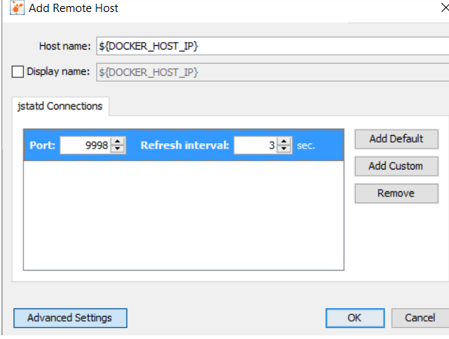Click the greyed-out Display name field
Image resolution: width=449 pixels, height=339 pixels.
[272, 72]
